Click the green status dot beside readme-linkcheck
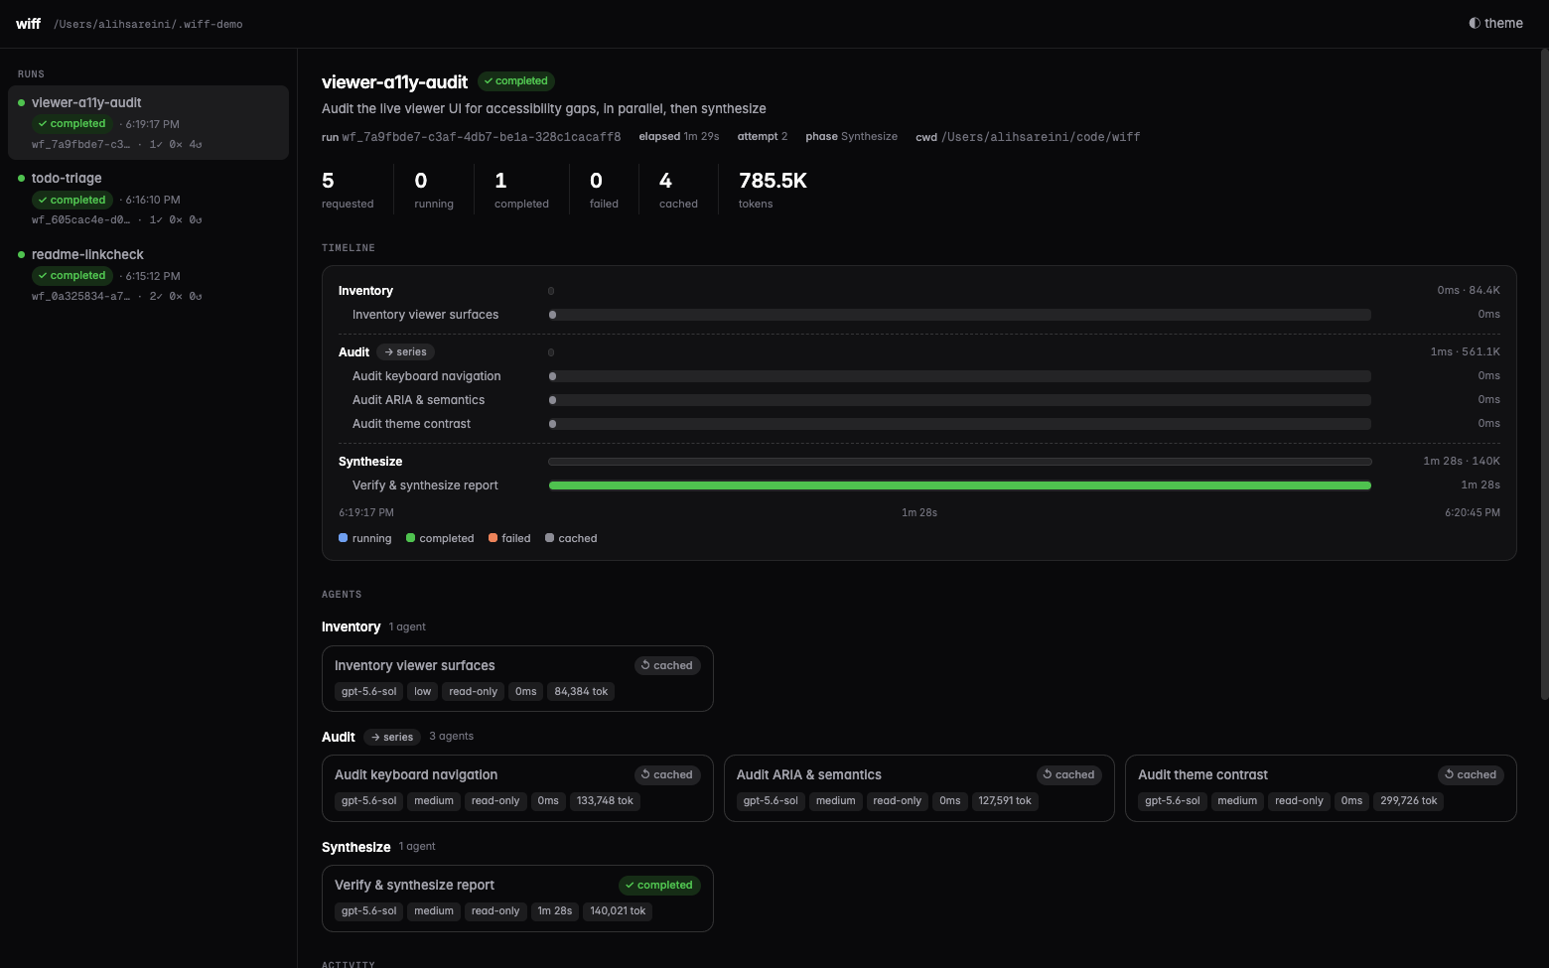The height and width of the screenshot is (968, 1549). point(21,254)
